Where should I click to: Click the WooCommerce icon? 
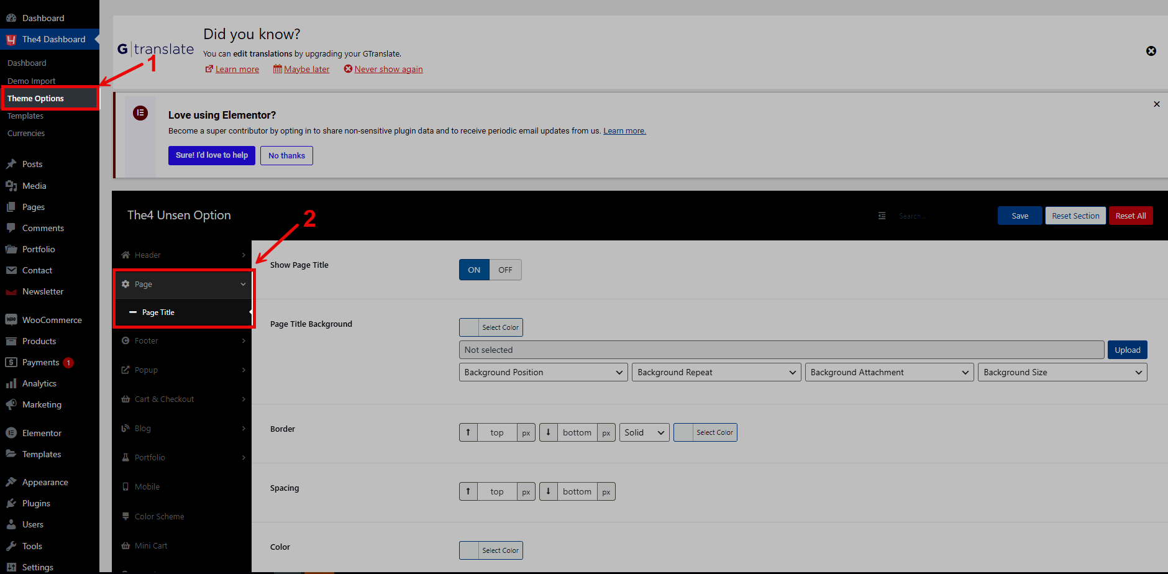coord(11,320)
